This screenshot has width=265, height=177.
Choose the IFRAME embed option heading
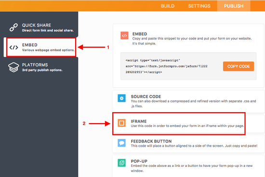coord(139,121)
